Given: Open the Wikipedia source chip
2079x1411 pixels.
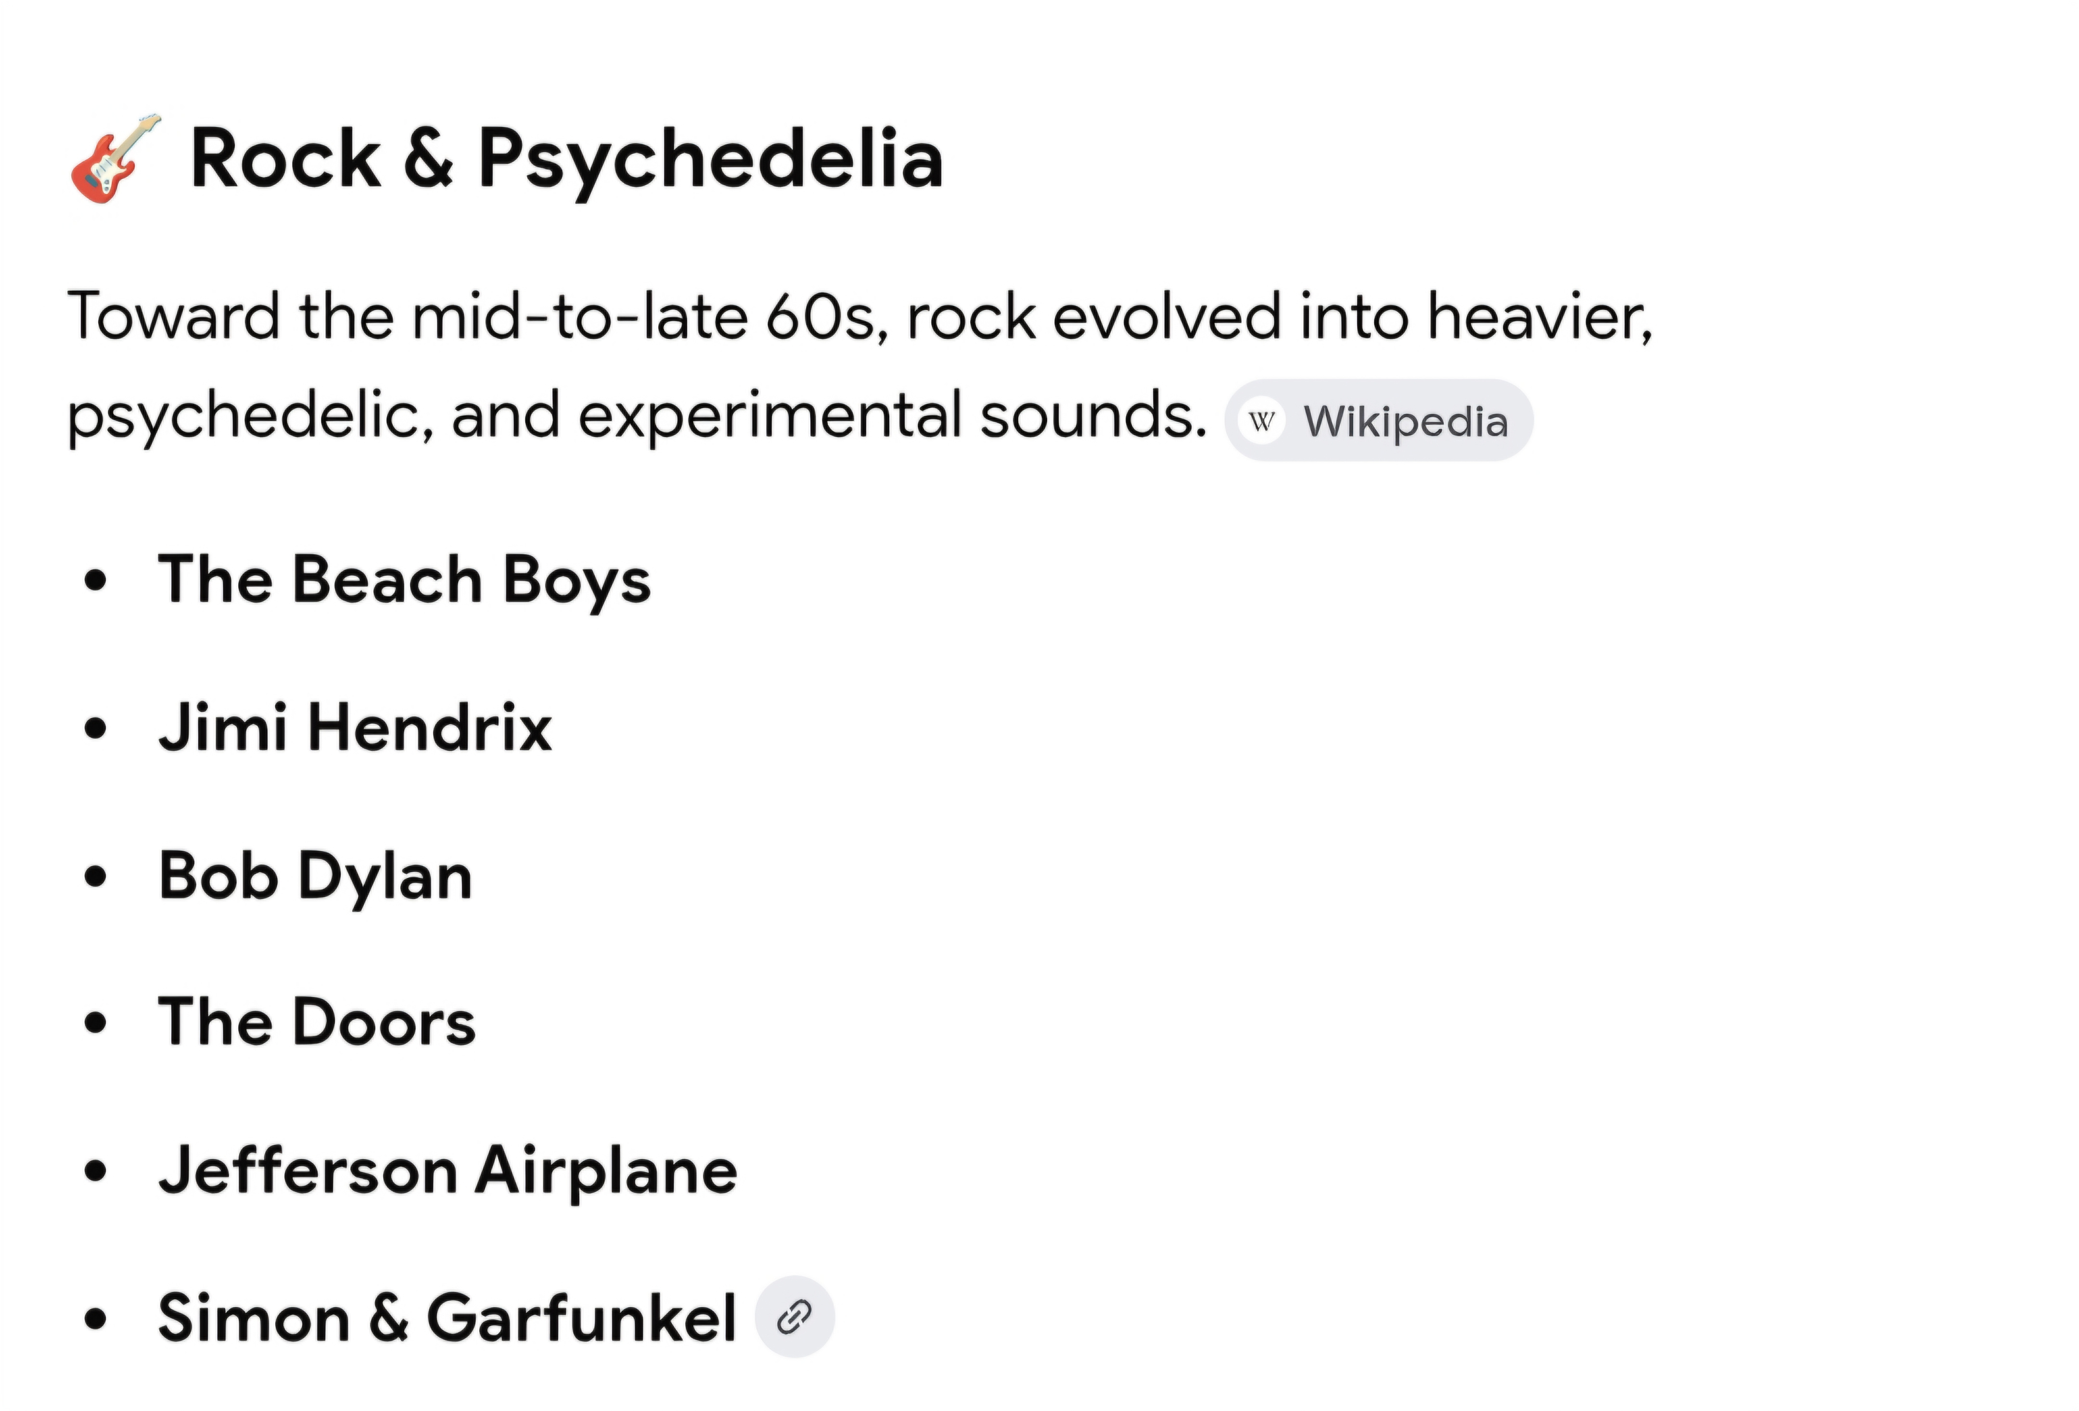Looking at the screenshot, I should [1379, 421].
